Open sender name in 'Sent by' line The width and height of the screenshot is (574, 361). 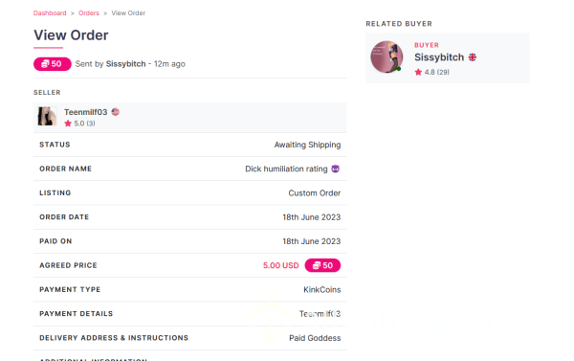tap(125, 64)
